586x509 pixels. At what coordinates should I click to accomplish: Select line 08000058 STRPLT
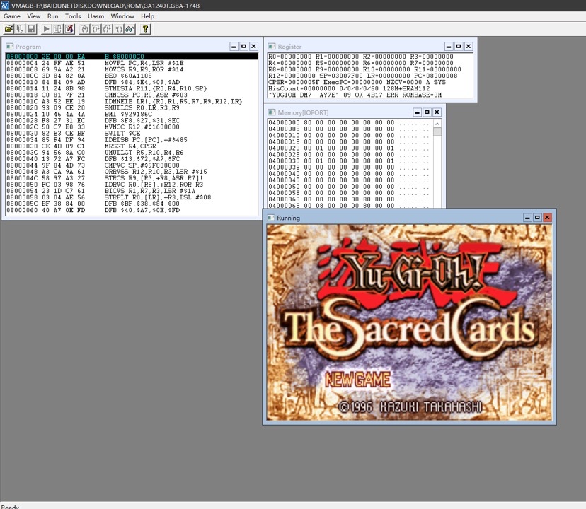click(132, 197)
